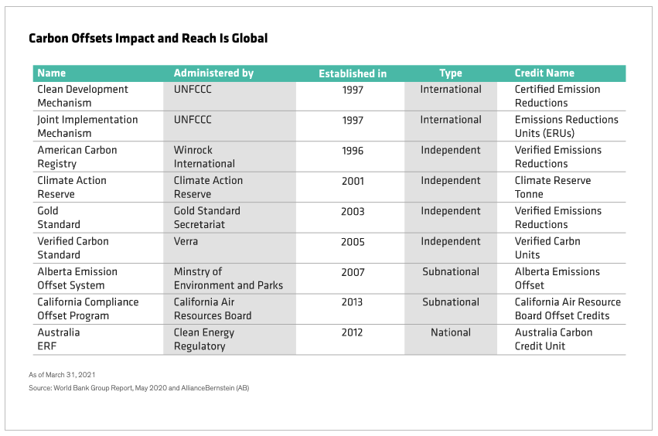
Task: Select 'Verified Emissions Reductions' in Gold Standard row
Action: pyautogui.click(x=558, y=218)
